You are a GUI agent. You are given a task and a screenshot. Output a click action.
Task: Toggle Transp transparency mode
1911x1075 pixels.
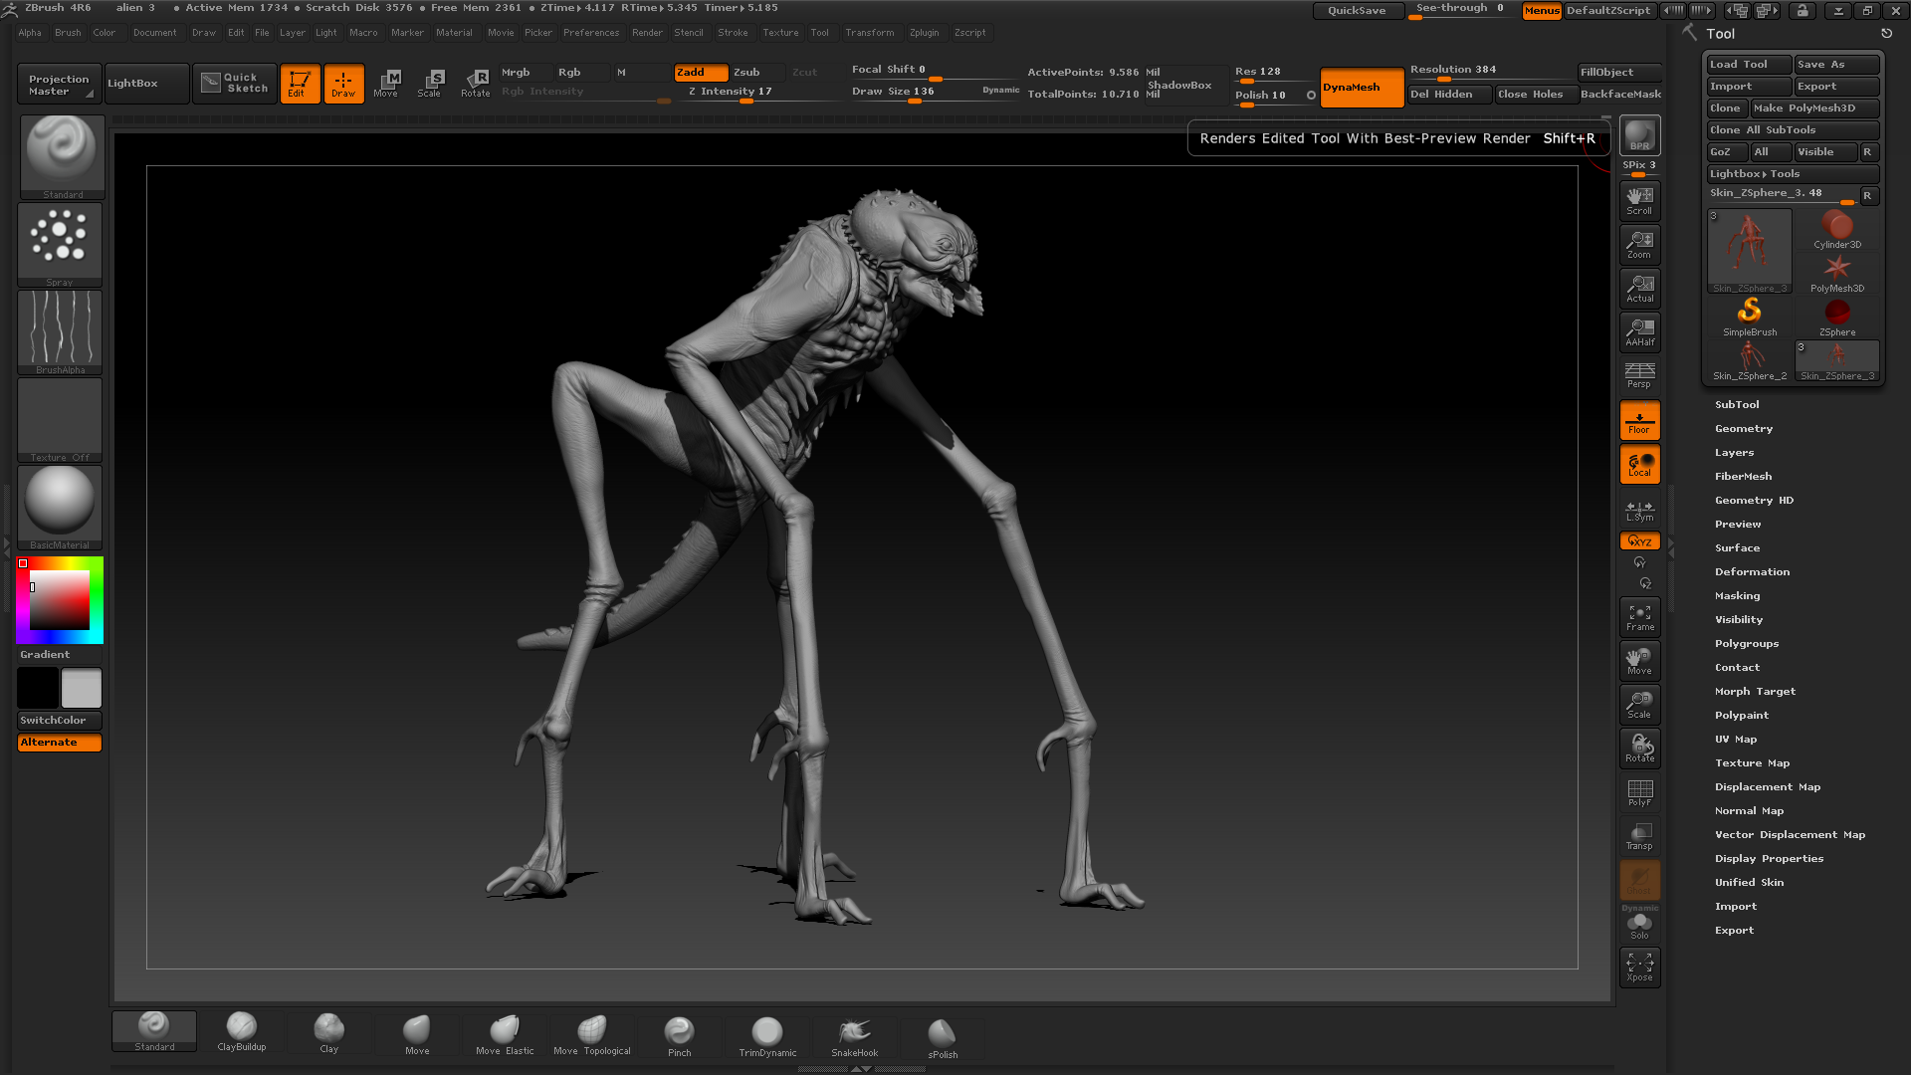coord(1639,835)
